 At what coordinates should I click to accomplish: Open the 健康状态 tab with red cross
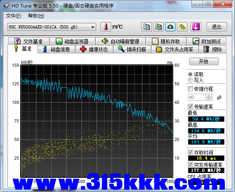coord(94,49)
